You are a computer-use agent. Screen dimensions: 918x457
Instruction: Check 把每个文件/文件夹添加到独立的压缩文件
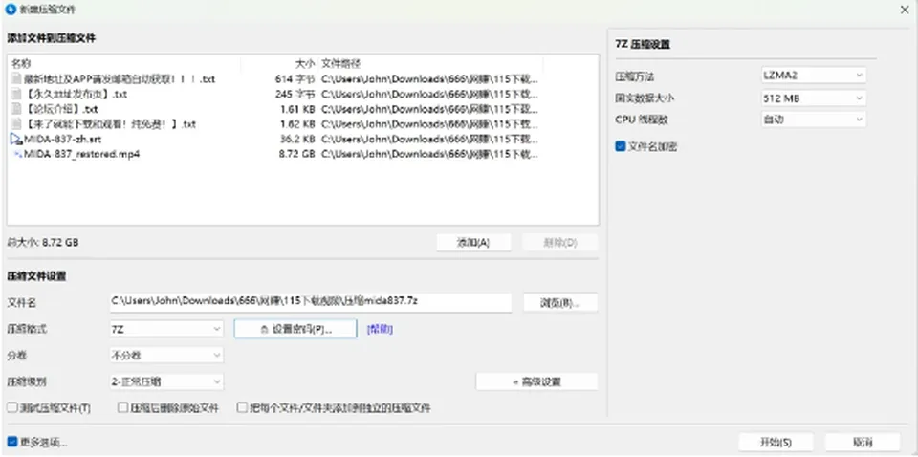click(242, 407)
